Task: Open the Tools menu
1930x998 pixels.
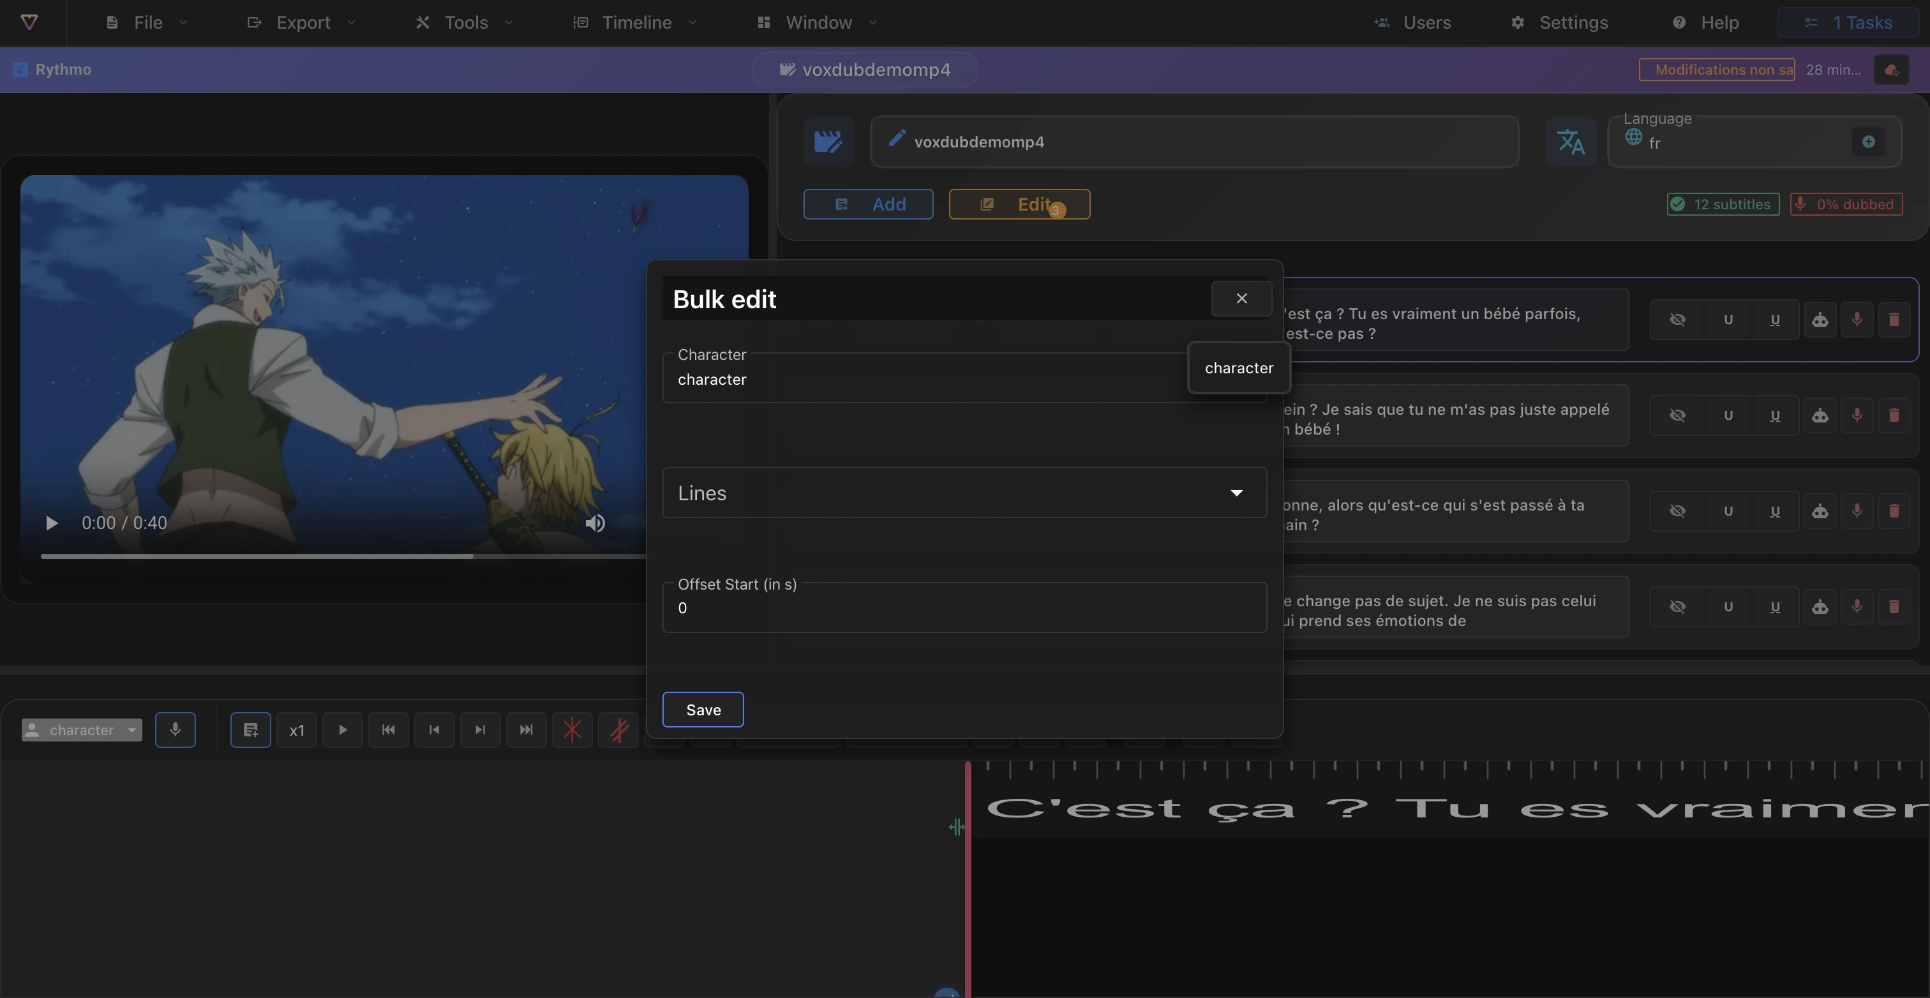Action: (x=465, y=22)
